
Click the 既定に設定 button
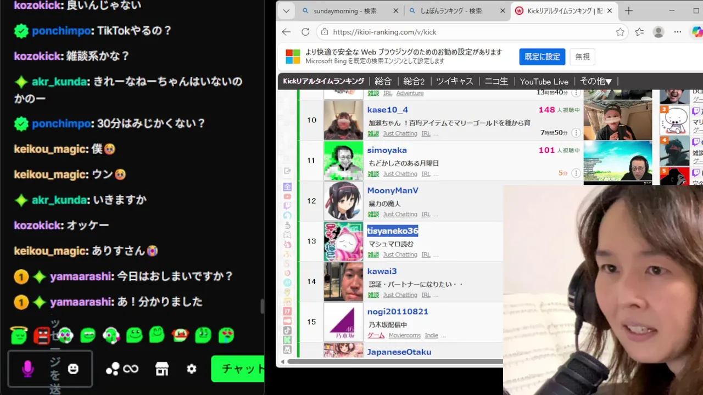point(542,57)
